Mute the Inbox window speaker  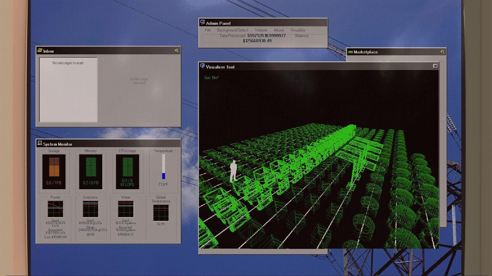point(177,51)
